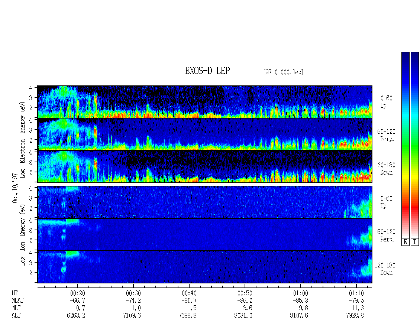Open the electron 60-120 Perp. spectrogram panel

point(205,134)
